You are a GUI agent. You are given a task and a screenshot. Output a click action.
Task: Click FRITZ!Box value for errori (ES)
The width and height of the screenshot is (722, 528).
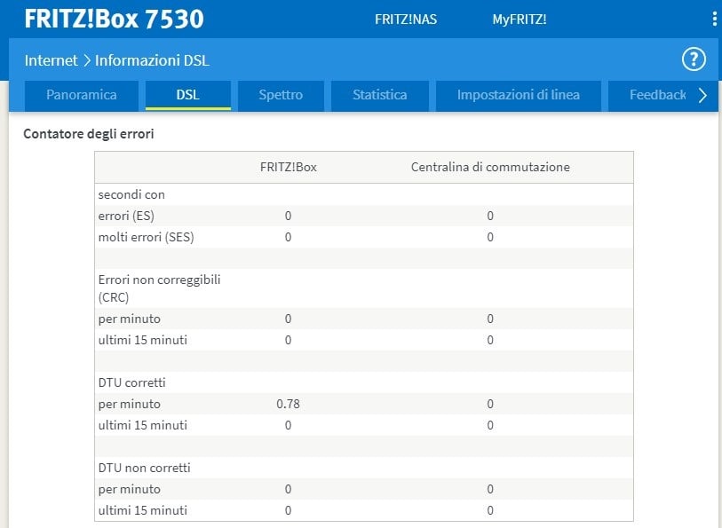click(x=289, y=216)
